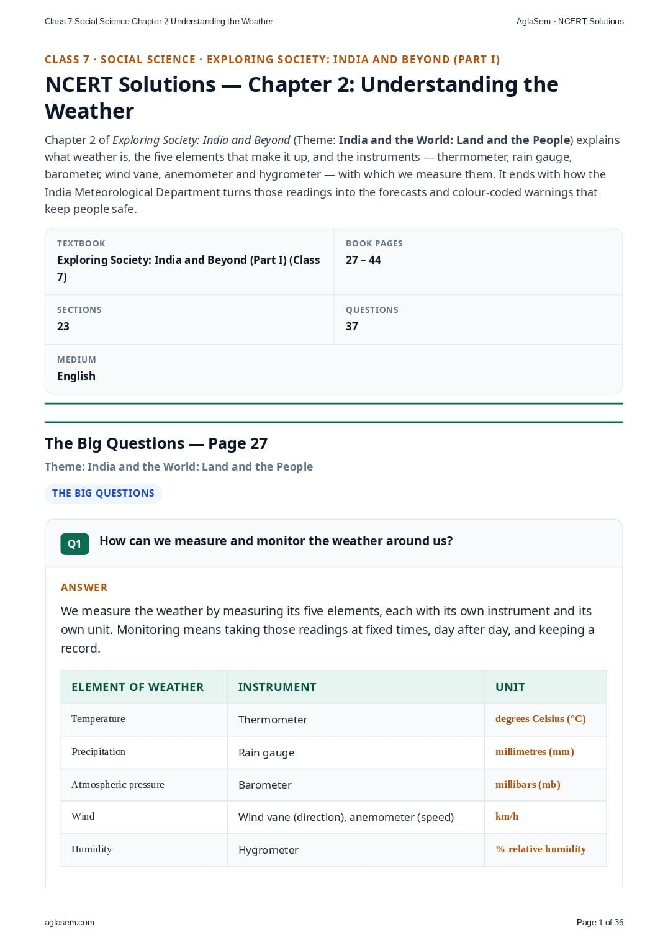Click the Book Pages 27 – 44 info cell
Image resolution: width=668 pixels, height=945 pixels.
tap(478, 261)
